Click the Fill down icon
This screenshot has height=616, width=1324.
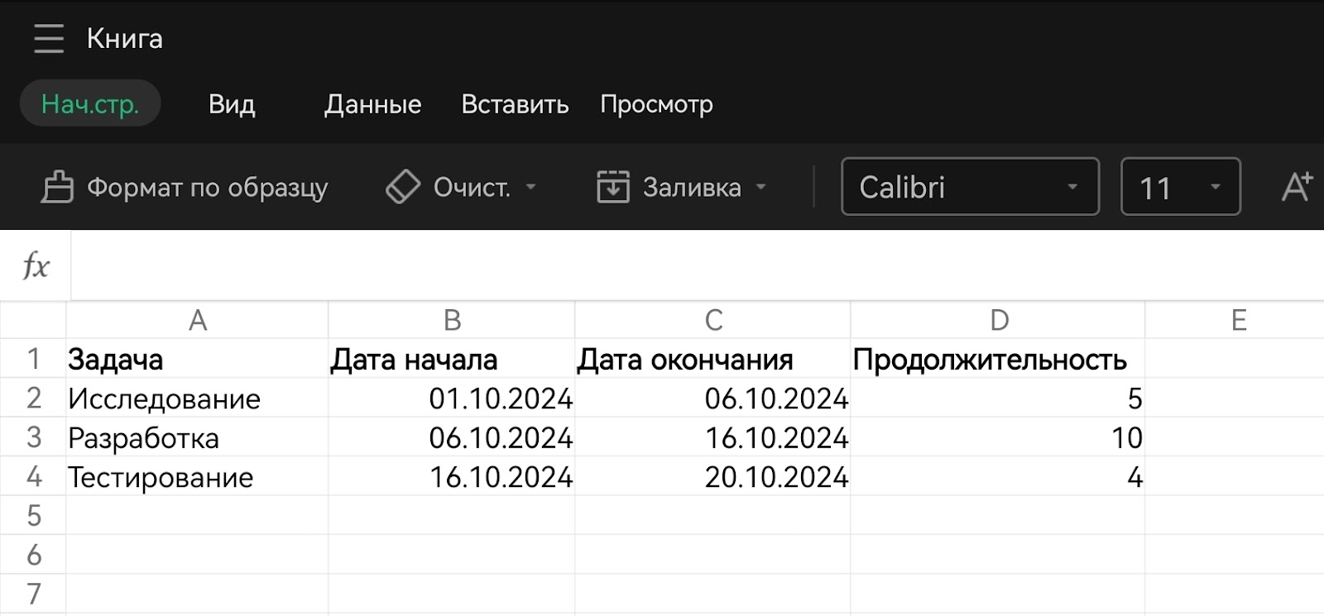(x=613, y=188)
